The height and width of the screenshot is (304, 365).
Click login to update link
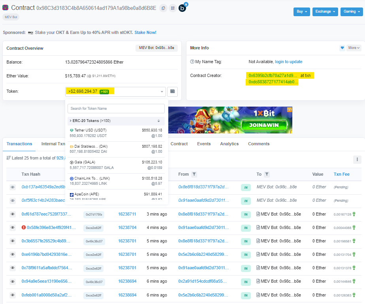click(289, 62)
